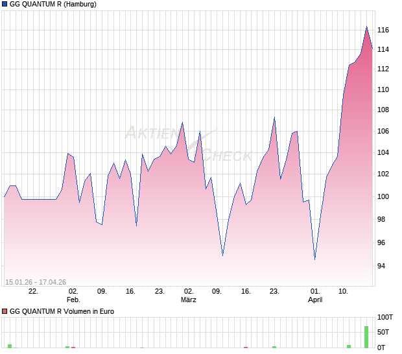Screen dimensions: 402x354
Task: Click the 108 price axis label
Action: tap(383, 110)
